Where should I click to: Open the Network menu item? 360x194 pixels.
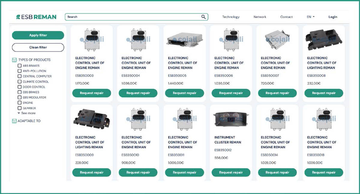point(260,17)
